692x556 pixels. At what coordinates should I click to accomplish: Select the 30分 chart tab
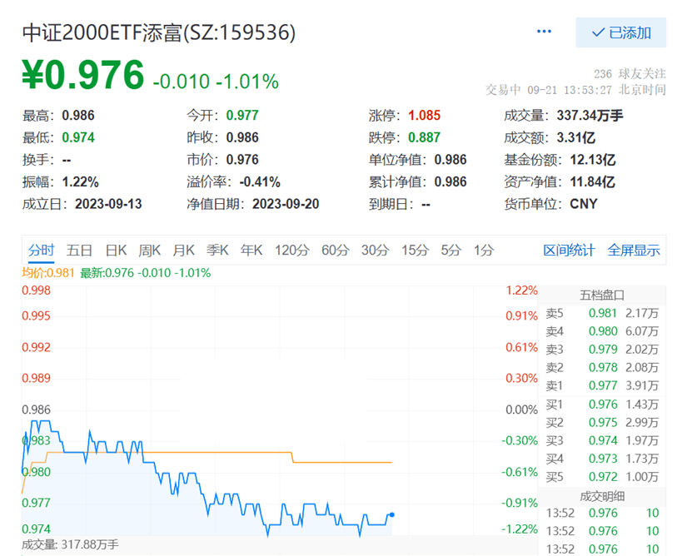pos(375,251)
